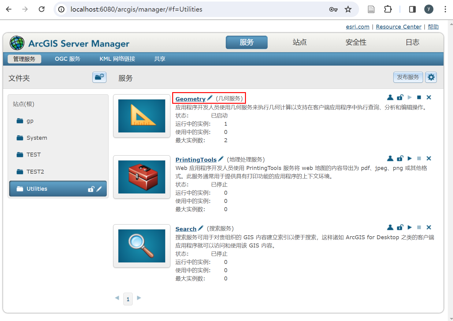Edit the PrintingTools service pencil icon
Screen dimensions: 453x321
click(221, 159)
